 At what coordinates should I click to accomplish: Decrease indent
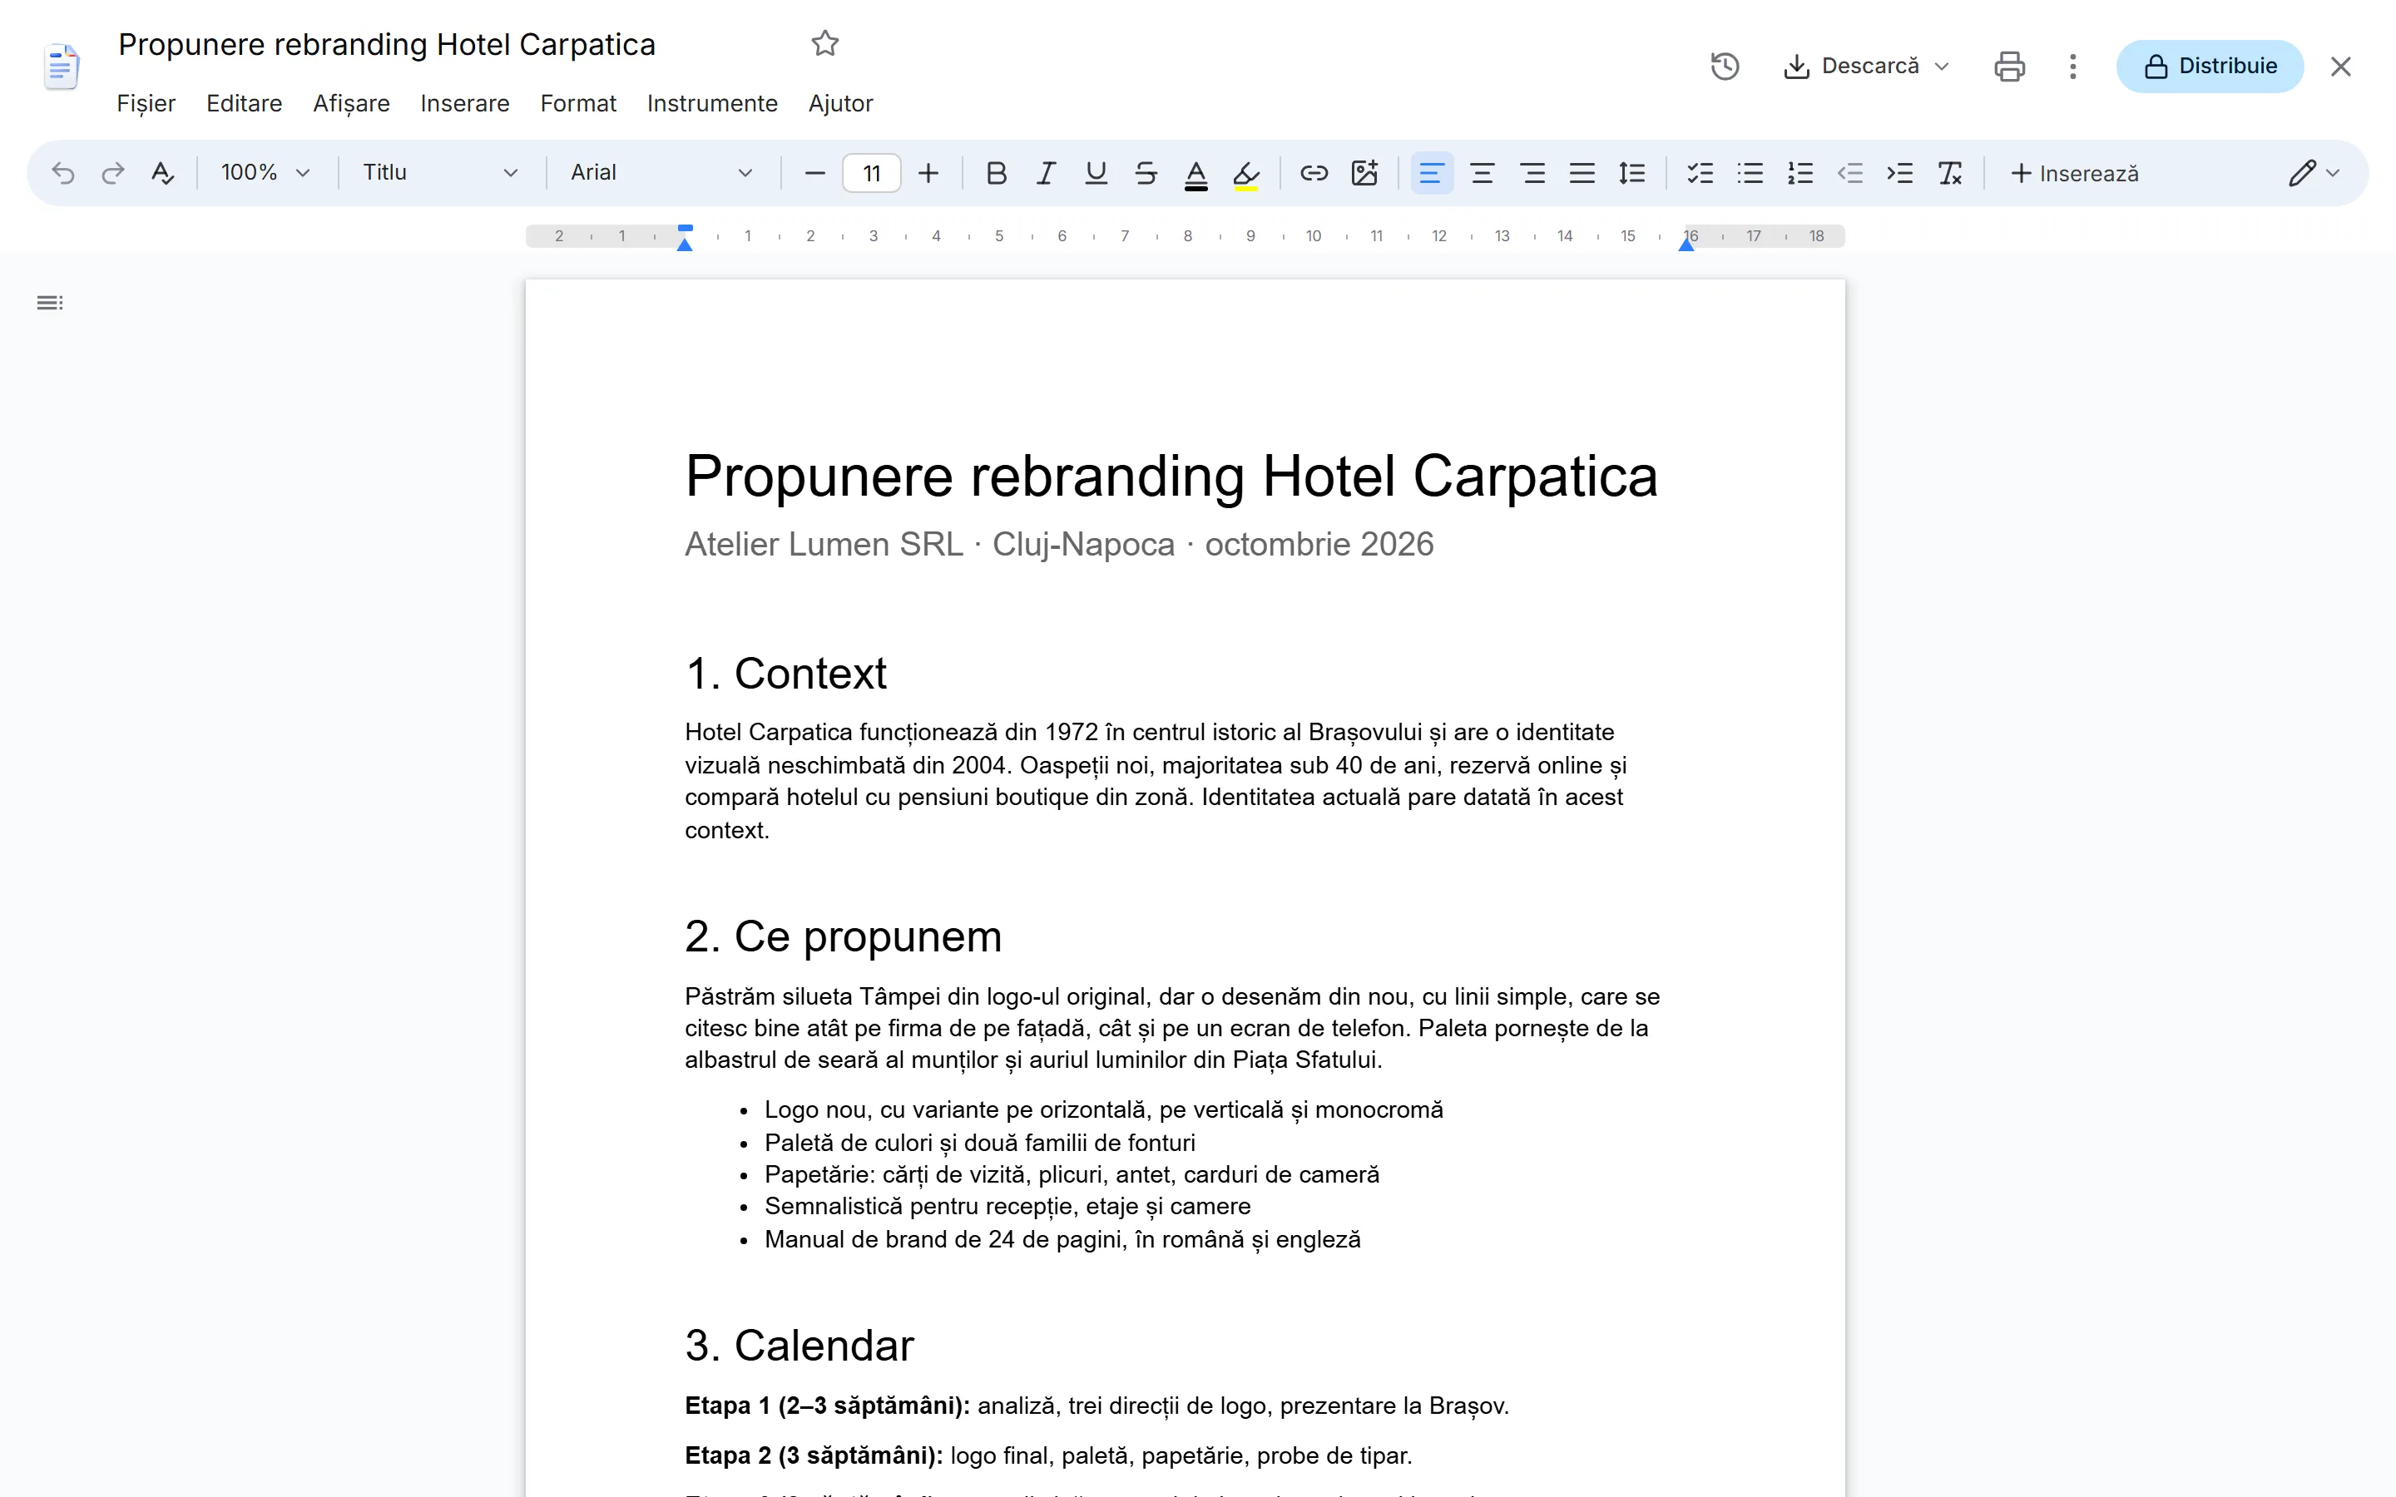pyautogui.click(x=1849, y=173)
